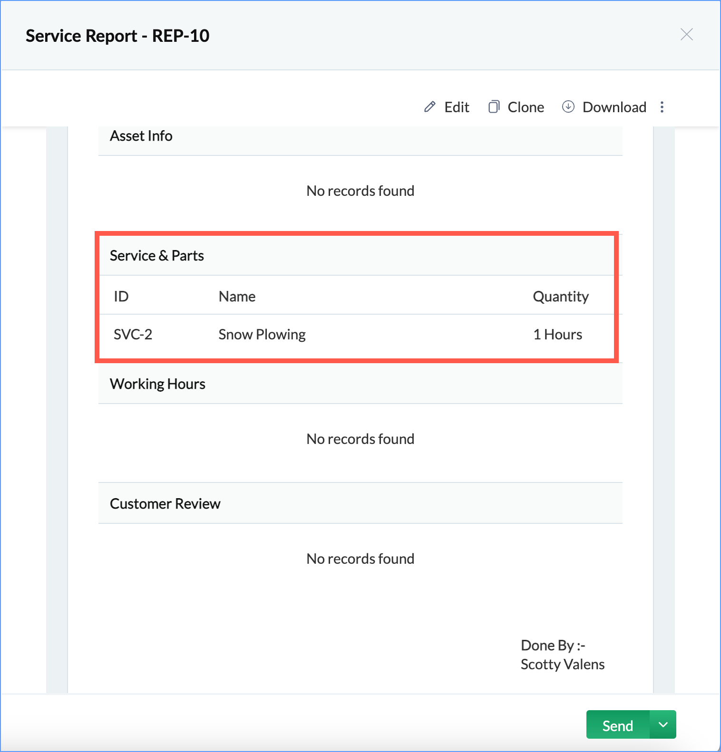
Task: Click the 1 Hours quantity value
Action: 557,335
